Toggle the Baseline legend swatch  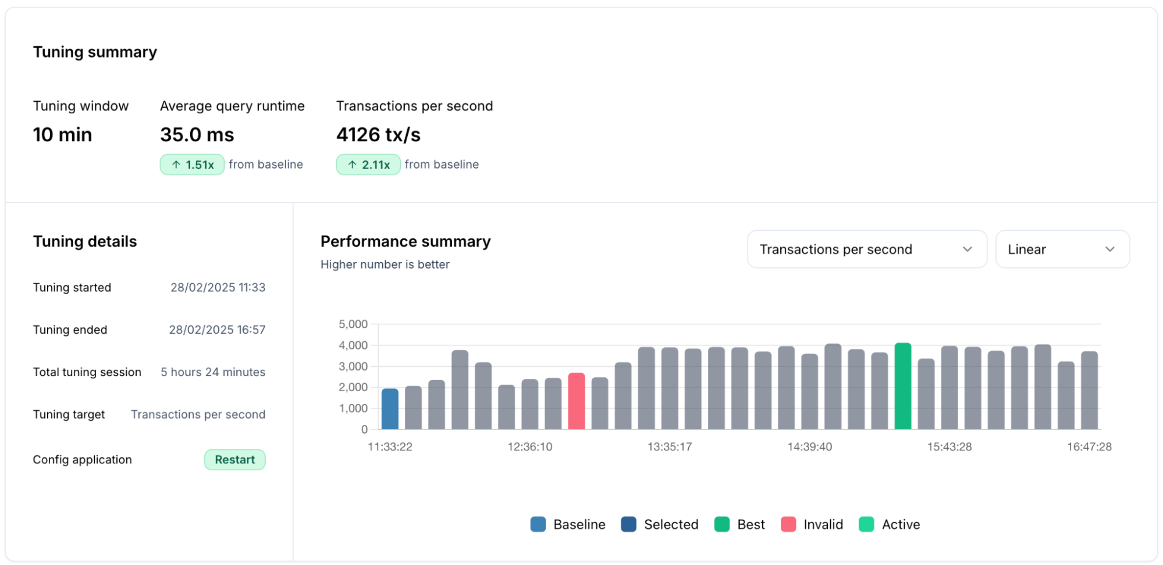[538, 524]
